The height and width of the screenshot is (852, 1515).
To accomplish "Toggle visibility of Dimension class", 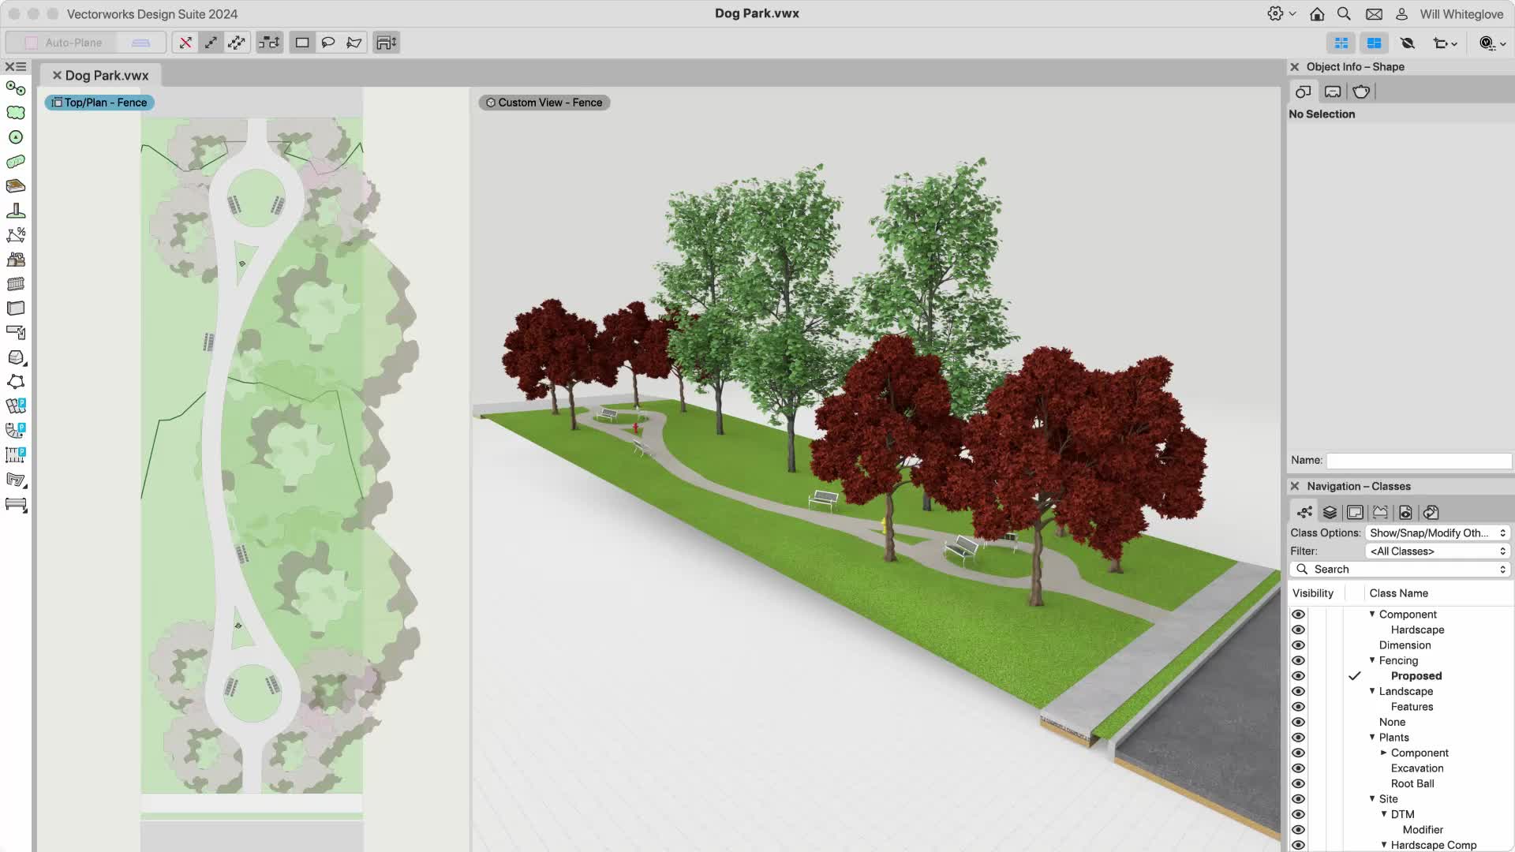I will [x=1298, y=645].
